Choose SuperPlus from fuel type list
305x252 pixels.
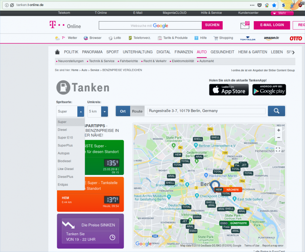pos(70,145)
